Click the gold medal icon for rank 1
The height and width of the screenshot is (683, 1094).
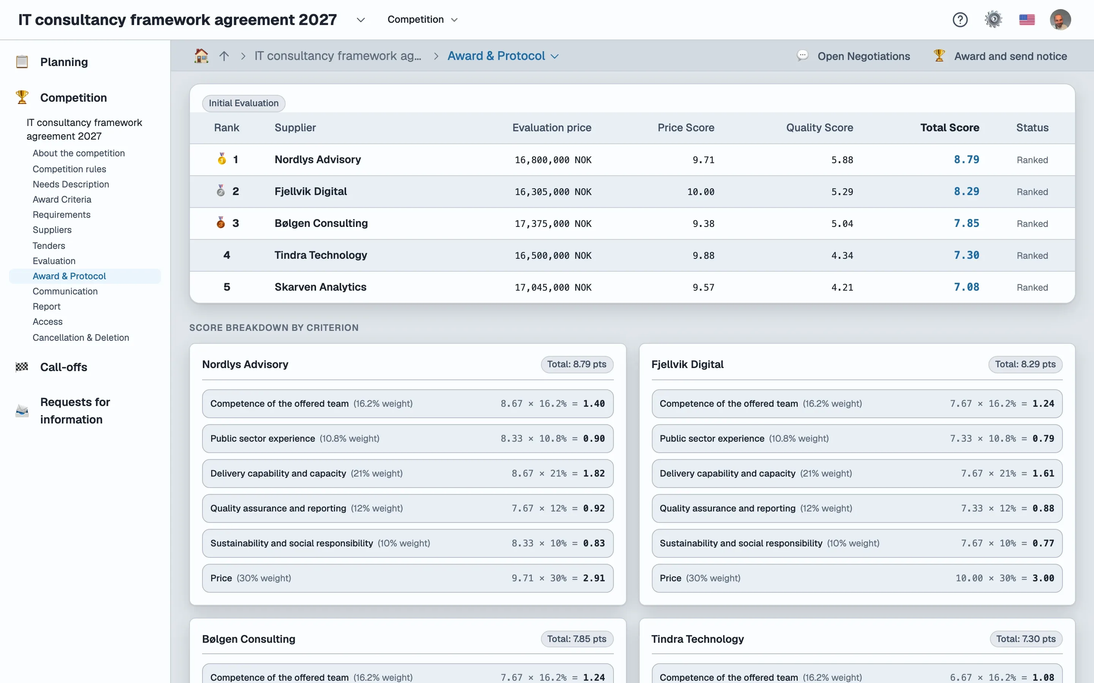pyautogui.click(x=221, y=159)
